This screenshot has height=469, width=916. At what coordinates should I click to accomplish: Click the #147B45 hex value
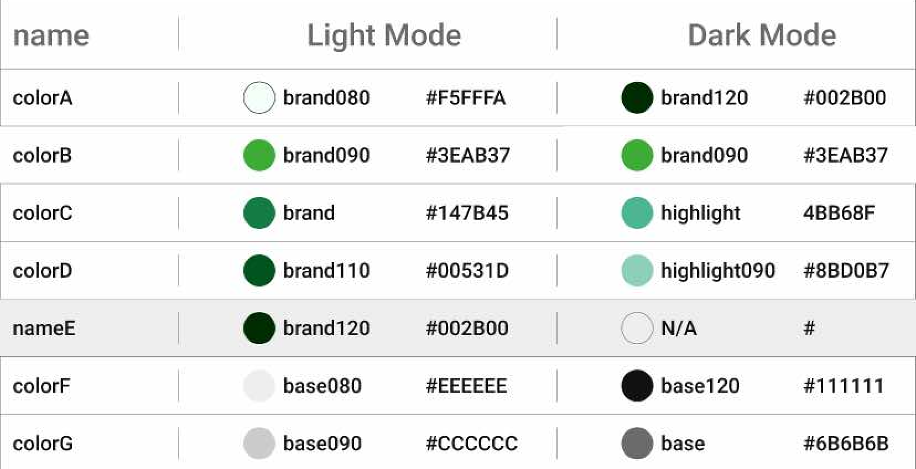(467, 213)
